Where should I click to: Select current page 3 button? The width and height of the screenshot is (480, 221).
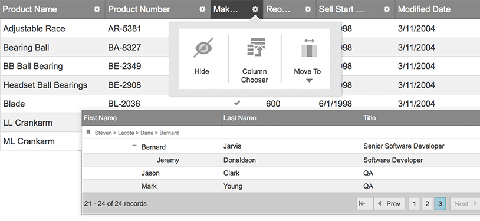[440, 203]
